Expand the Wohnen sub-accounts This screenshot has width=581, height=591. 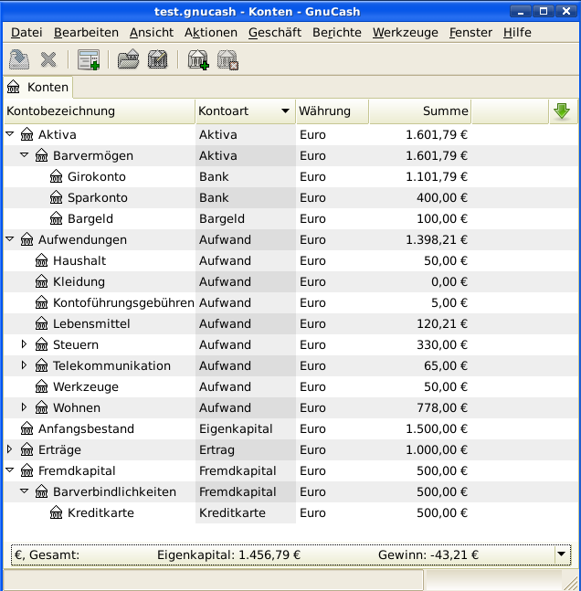25,407
